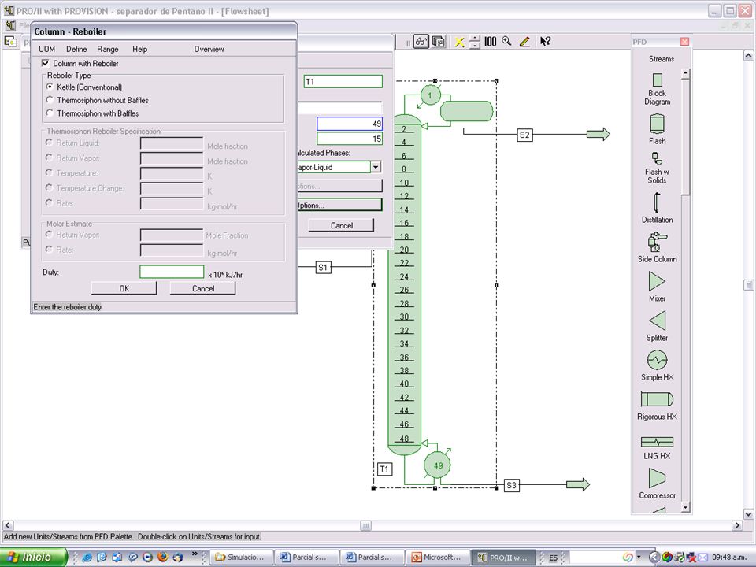Click the pencil edit toolbar icon

[524, 42]
